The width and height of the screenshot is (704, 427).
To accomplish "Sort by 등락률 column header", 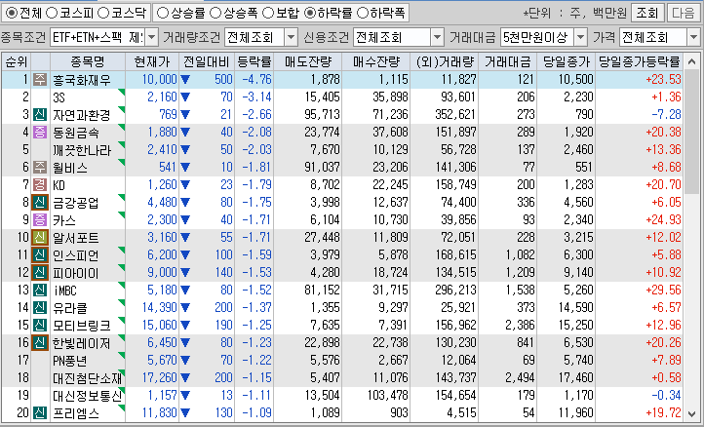I will click(x=254, y=62).
